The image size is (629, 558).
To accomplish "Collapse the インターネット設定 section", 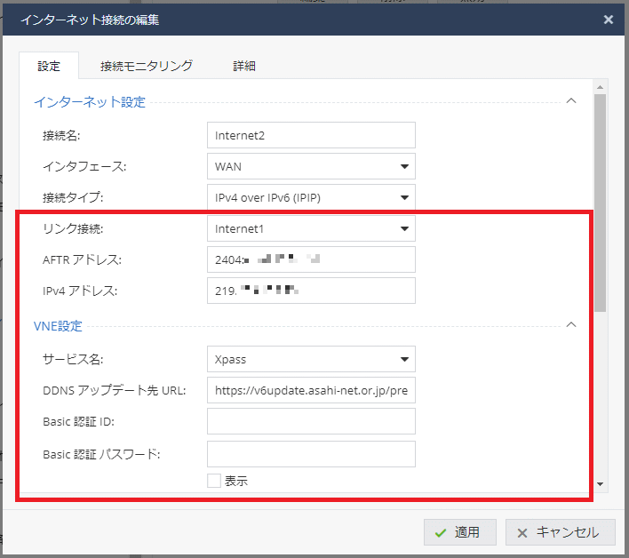I will point(571,101).
